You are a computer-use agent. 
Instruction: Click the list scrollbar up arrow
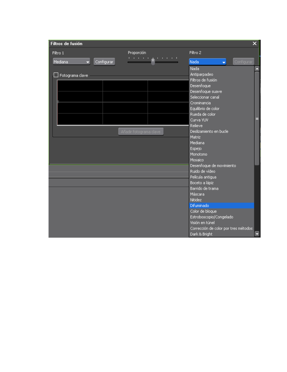pos(257,69)
